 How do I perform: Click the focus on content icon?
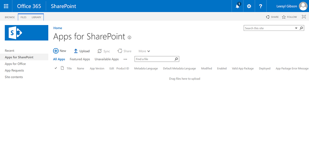pos(304,17)
